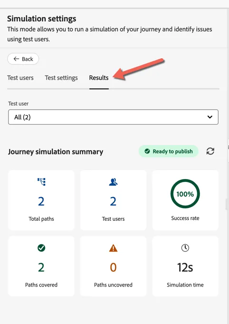
Task: Click the Test users people icon
Action: tap(113, 182)
